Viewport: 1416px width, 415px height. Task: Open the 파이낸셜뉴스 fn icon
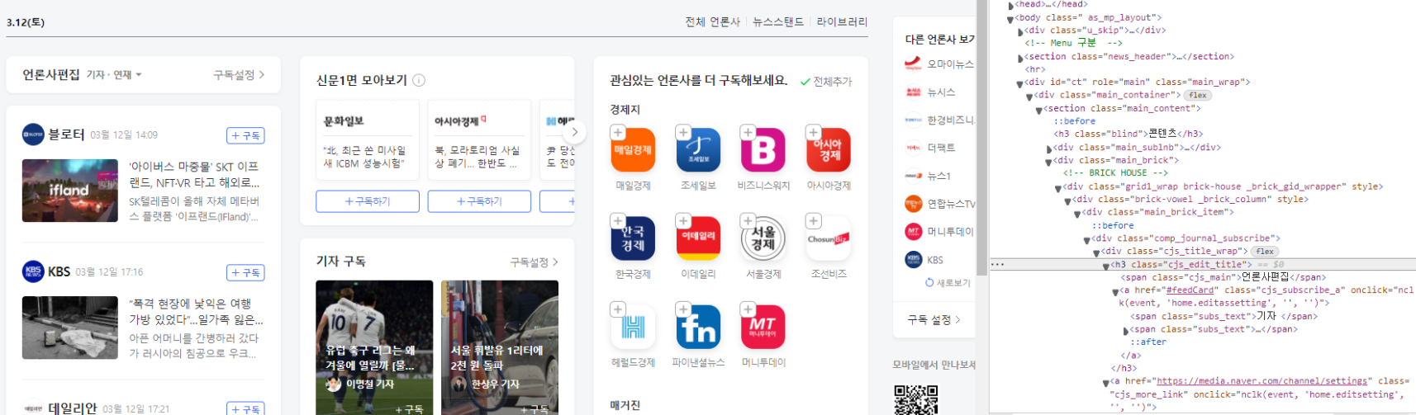coord(699,327)
